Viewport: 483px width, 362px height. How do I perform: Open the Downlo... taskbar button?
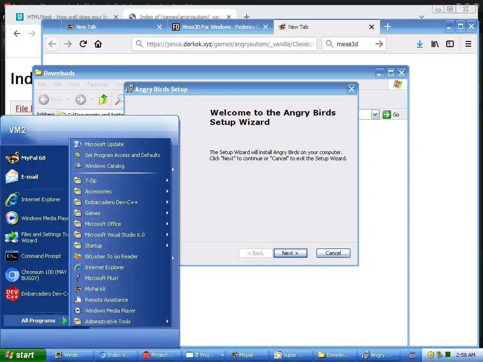click(x=334, y=355)
